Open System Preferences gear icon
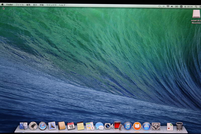Viewport: 201px width, 134px height. pos(156,126)
